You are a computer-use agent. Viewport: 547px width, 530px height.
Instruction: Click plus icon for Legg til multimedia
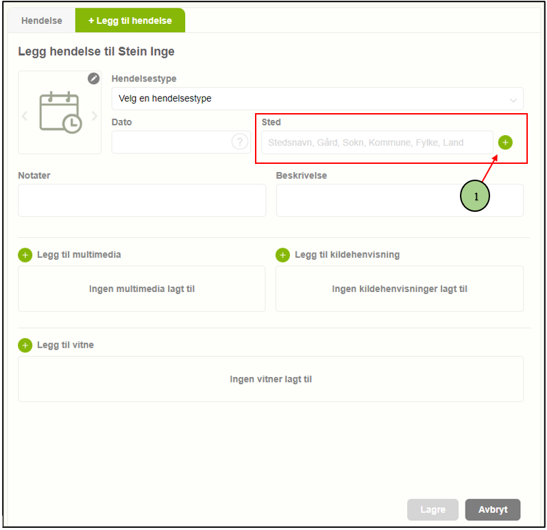coord(25,255)
